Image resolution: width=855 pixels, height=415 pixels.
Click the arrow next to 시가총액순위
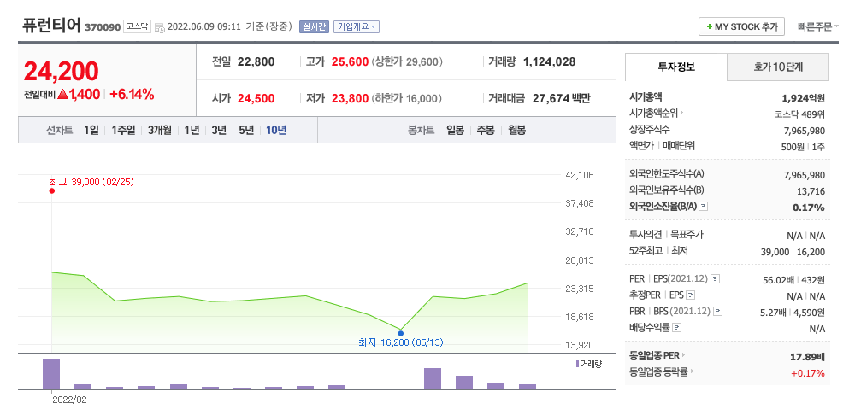click(681, 114)
